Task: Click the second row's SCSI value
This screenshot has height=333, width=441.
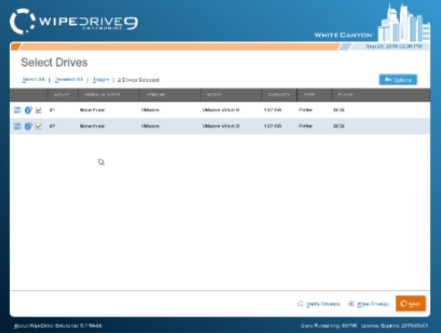Action: (x=338, y=126)
